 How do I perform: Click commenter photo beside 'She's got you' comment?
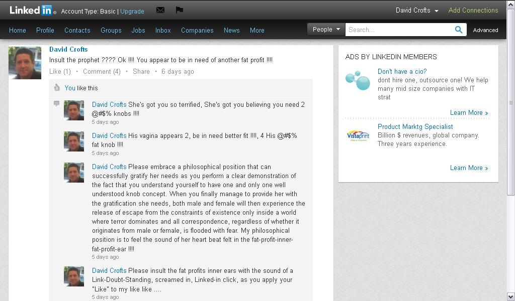[x=74, y=110]
